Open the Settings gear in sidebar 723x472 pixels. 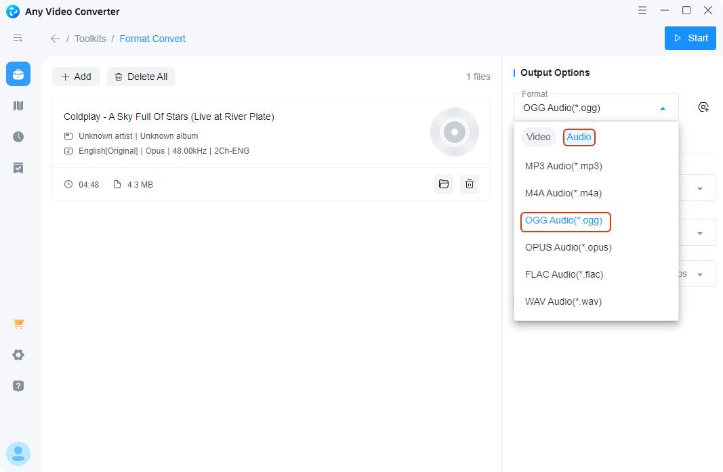tap(18, 355)
